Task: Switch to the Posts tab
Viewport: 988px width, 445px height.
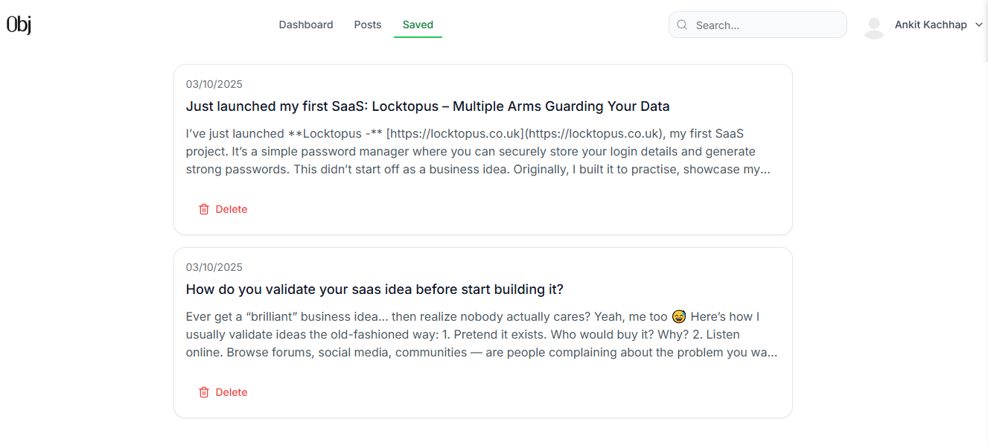Action: [x=368, y=25]
